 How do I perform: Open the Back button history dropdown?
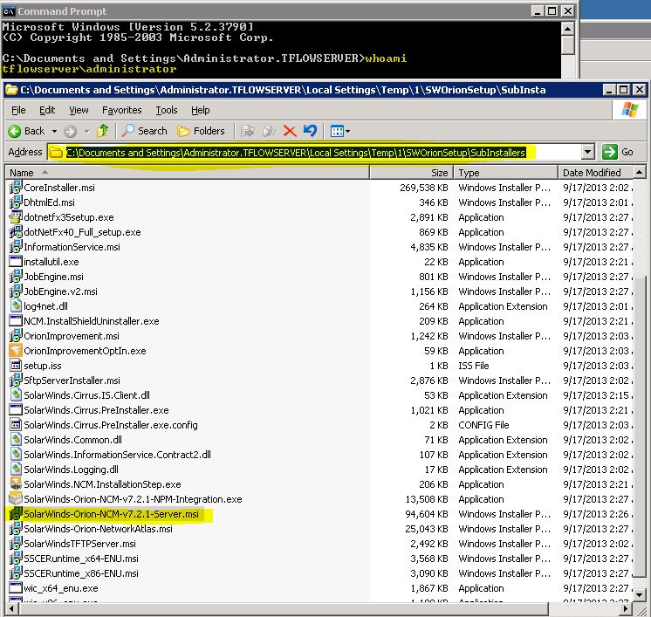pyautogui.click(x=54, y=131)
